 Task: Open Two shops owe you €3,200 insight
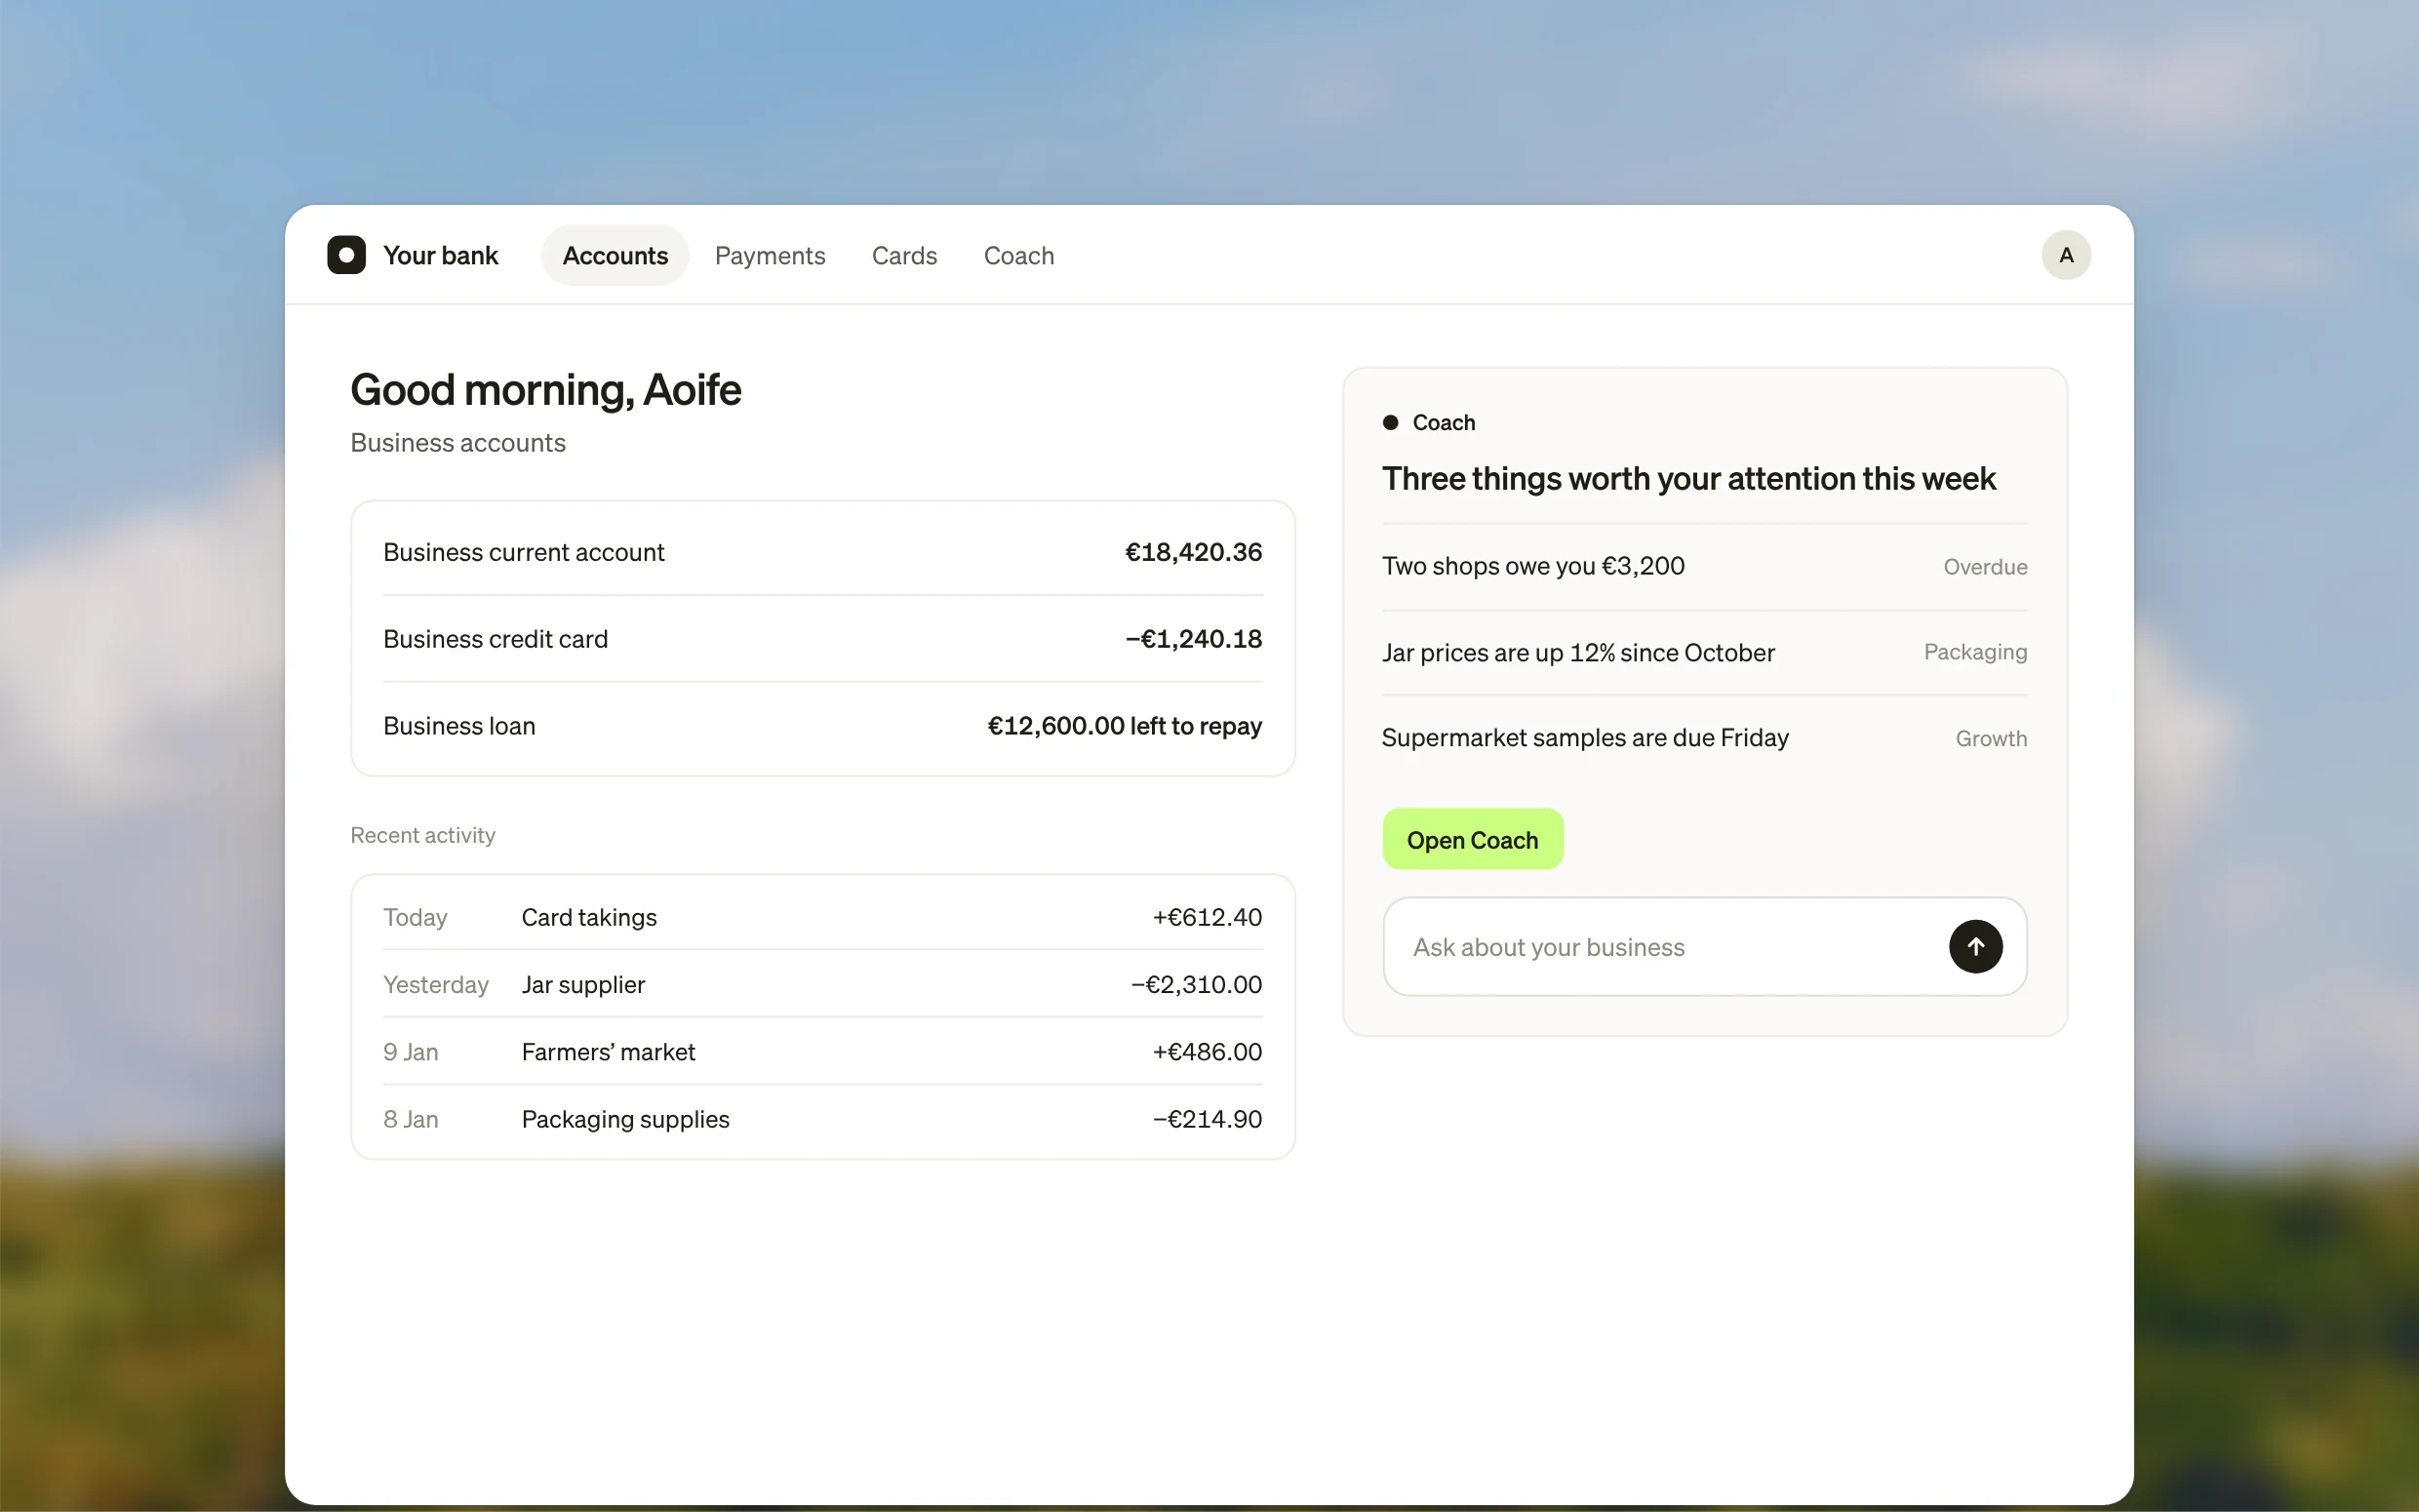pos(1704,566)
